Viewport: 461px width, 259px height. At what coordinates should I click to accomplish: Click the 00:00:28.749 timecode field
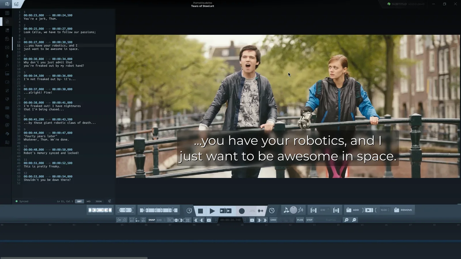(230, 220)
